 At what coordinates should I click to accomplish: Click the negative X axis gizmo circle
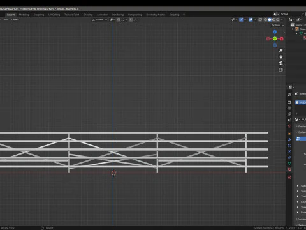click(x=268, y=38)
